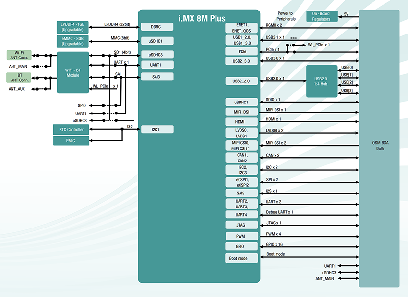The image size is (408, 297).
Task: Enable the Boot mode block
Action: 240,258
